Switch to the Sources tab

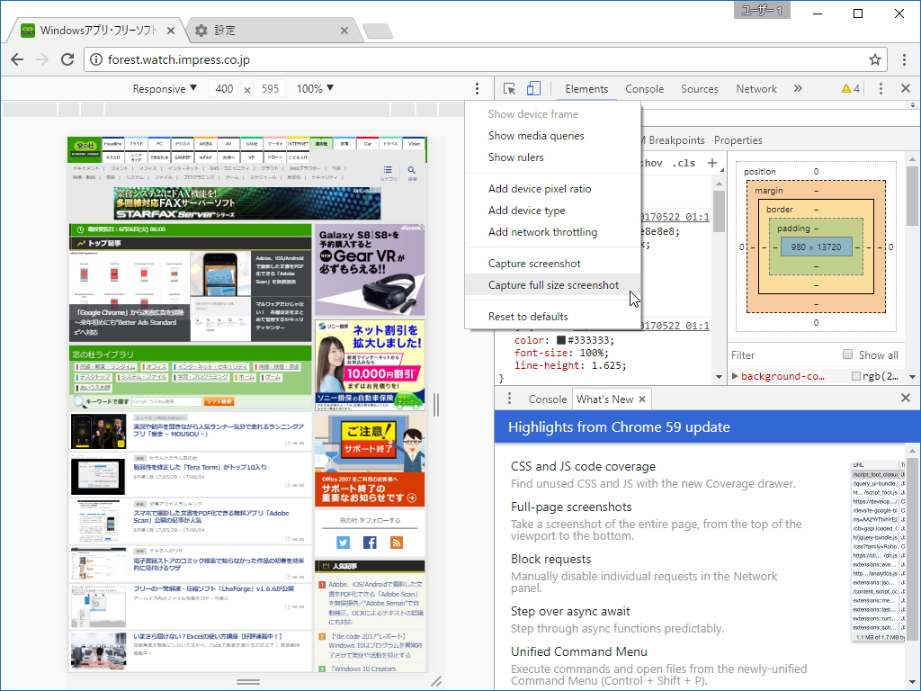tap(700, 89)
